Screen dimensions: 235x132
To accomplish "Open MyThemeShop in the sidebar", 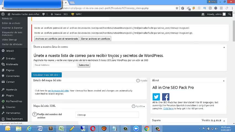I will tap(14, 101).
